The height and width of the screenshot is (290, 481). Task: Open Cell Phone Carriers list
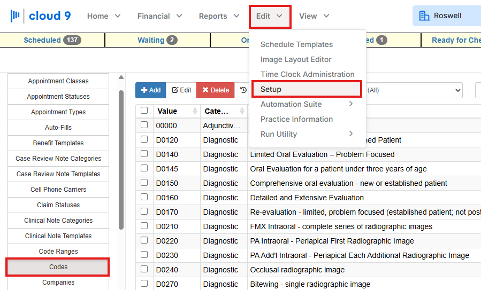(58, 189)
